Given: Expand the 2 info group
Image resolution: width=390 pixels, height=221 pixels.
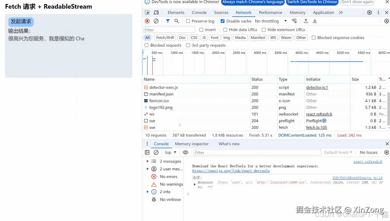Looking at the screenshot, I should 148,192.
